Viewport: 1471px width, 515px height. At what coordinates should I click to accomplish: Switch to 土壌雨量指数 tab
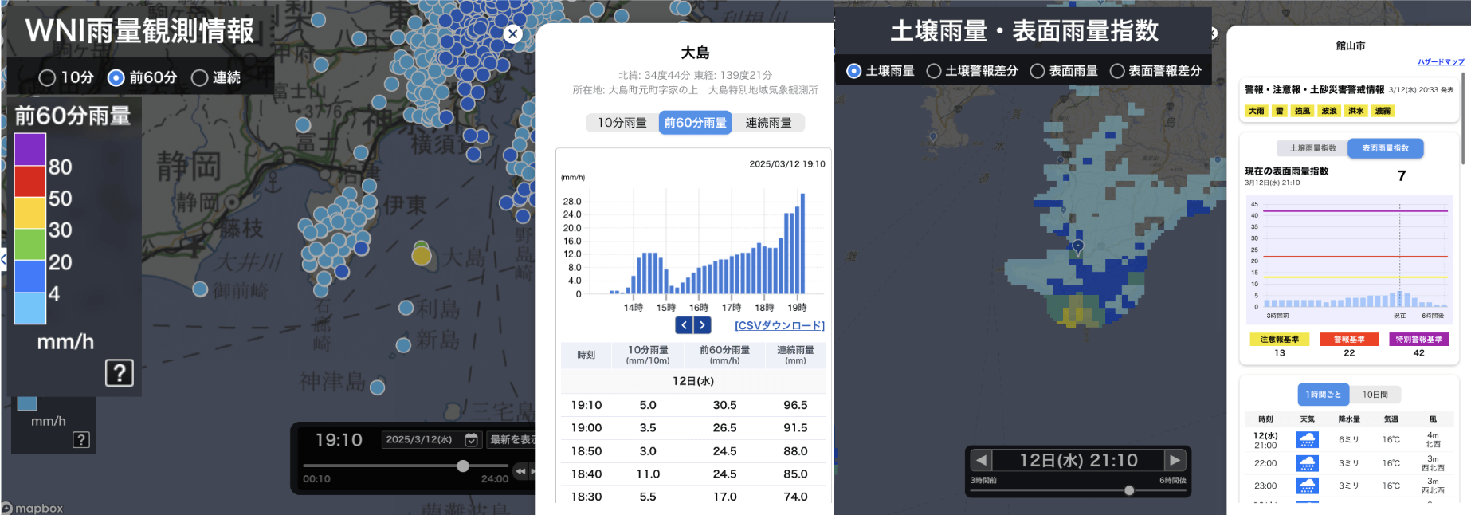point(1312,148)
